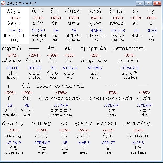Click the app icon in title bar

(3, 3)
